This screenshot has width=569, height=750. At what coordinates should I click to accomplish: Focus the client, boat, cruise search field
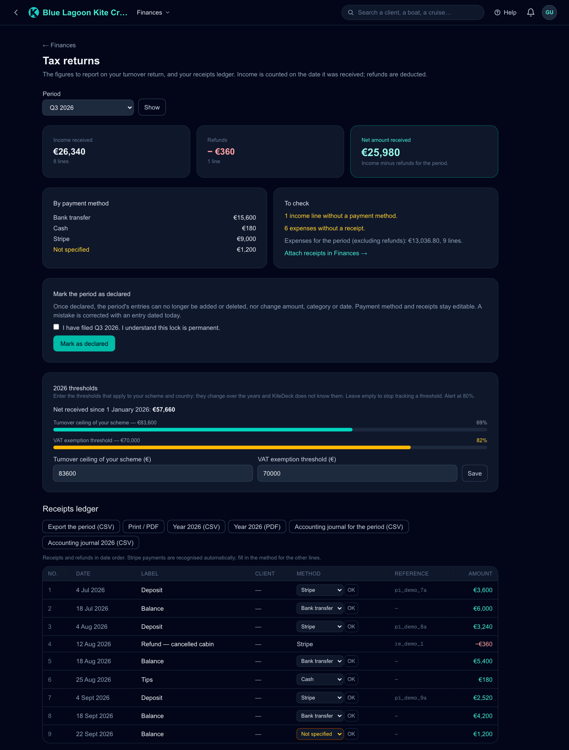[413, 12]
